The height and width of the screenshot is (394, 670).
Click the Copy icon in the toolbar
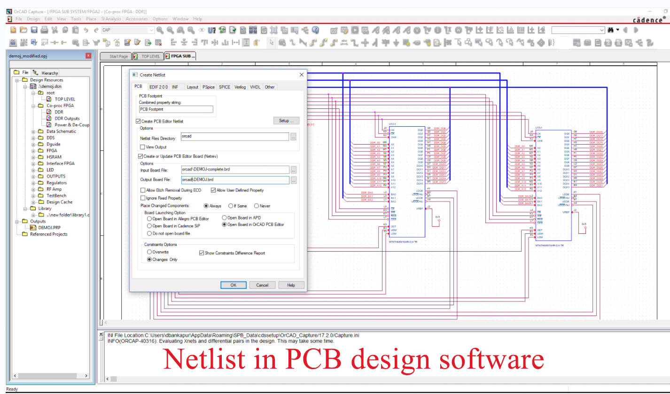[65, 30]
